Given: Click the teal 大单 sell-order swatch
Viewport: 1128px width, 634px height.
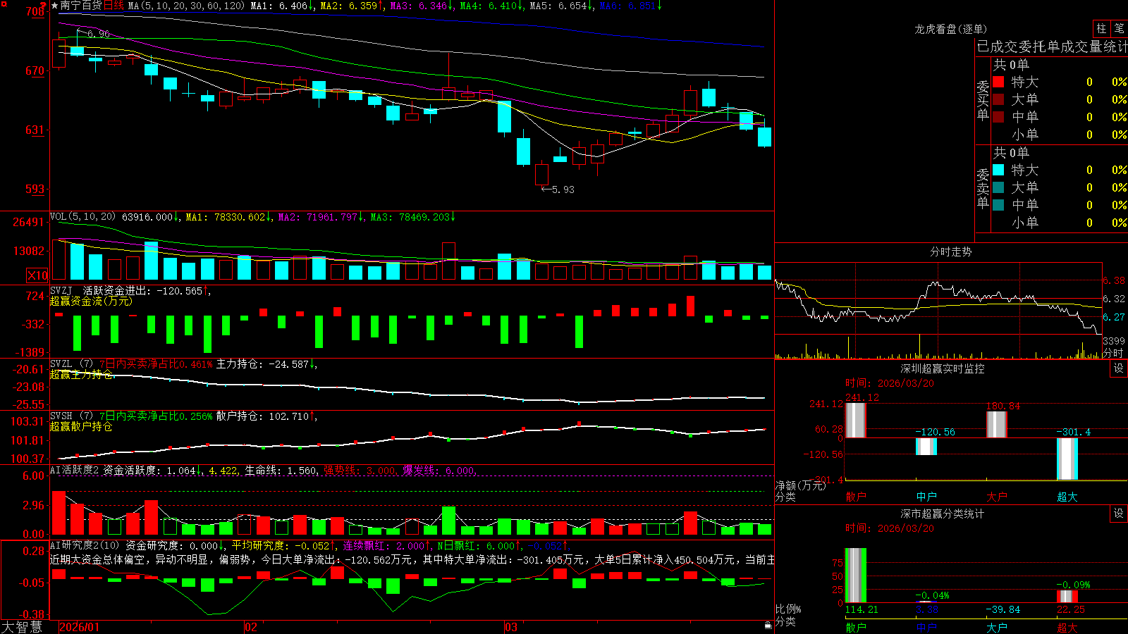Looking at the screenshot, I should 998,187.
